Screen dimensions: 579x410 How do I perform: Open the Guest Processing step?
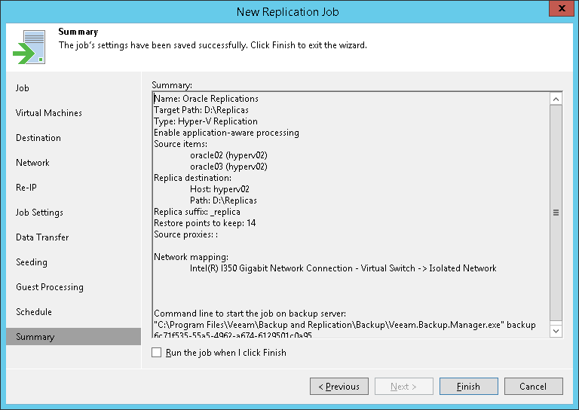50,287
